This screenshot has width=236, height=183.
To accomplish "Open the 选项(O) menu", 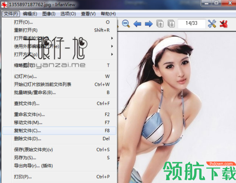I will point(68,14).
